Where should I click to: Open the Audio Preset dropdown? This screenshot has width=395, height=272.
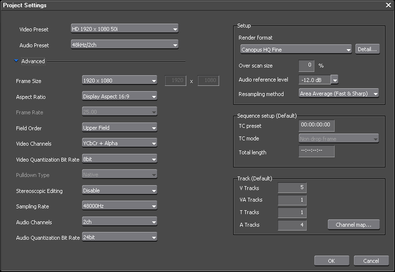124,45
